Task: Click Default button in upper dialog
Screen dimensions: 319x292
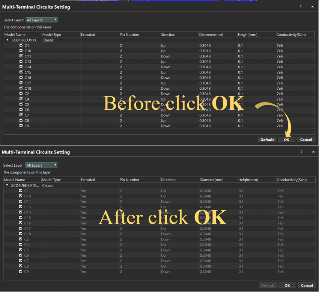Action: (267, 140)
